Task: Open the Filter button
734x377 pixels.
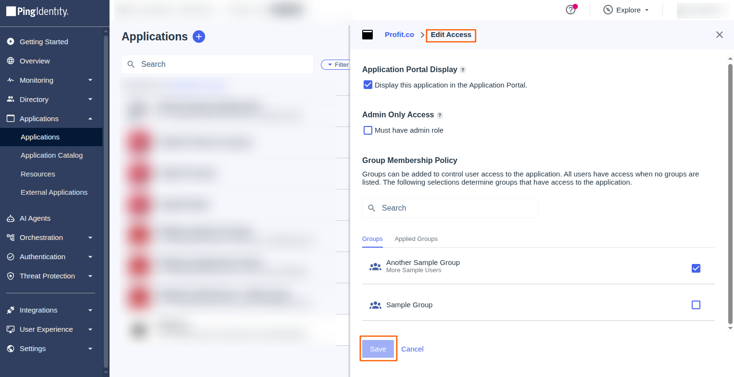Action: [336, 64]
